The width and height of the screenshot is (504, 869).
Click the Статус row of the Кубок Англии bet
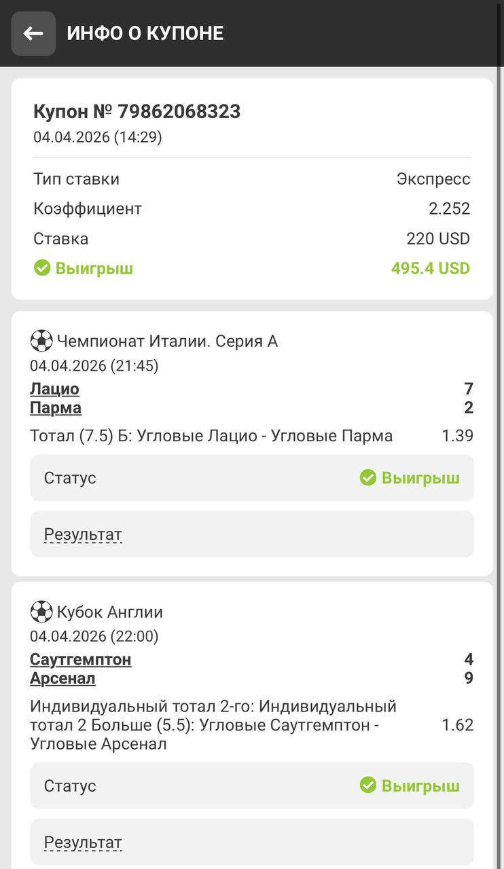click(x=251, y=785)
